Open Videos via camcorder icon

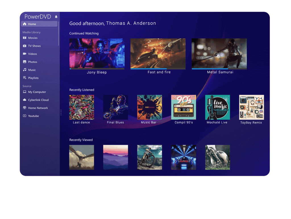pos(24,54)
